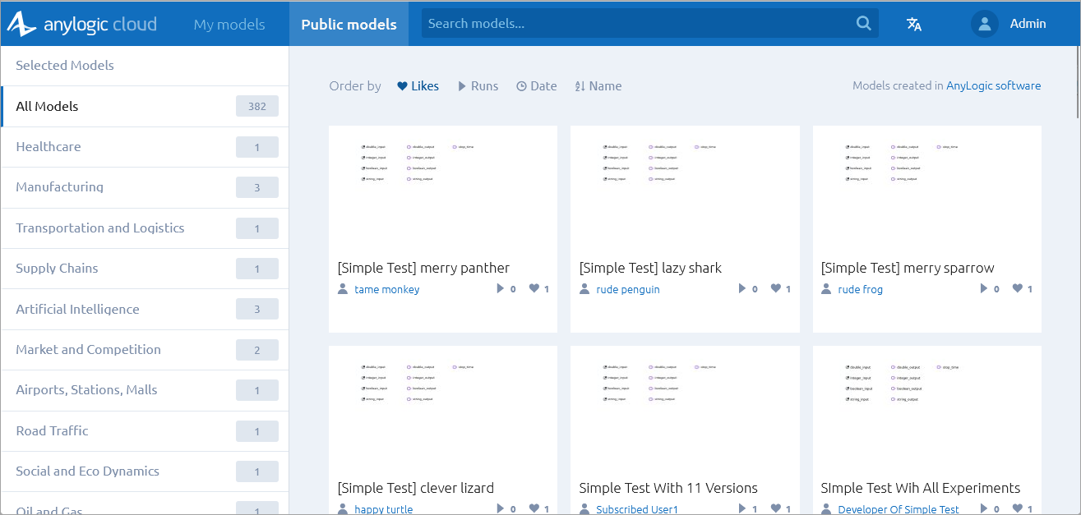Open the clever lizard model thumbnail
The height and width of the screenshot is (515, 1081).
pyautogui.click(x=443, y=409)
